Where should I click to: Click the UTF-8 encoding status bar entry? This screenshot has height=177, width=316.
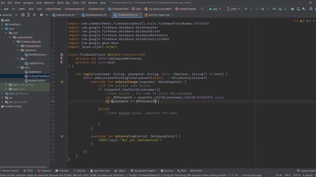click(296, 175)
